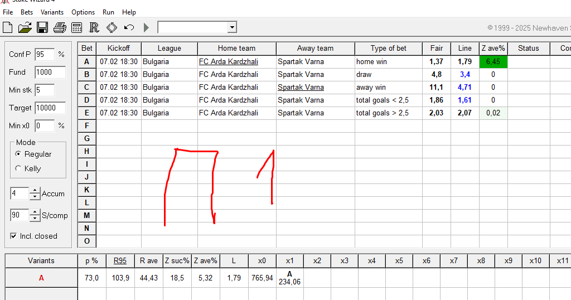Click the refresh arrows toolbar icon
This screenshot has height=300, width=571.
(112, 27)
